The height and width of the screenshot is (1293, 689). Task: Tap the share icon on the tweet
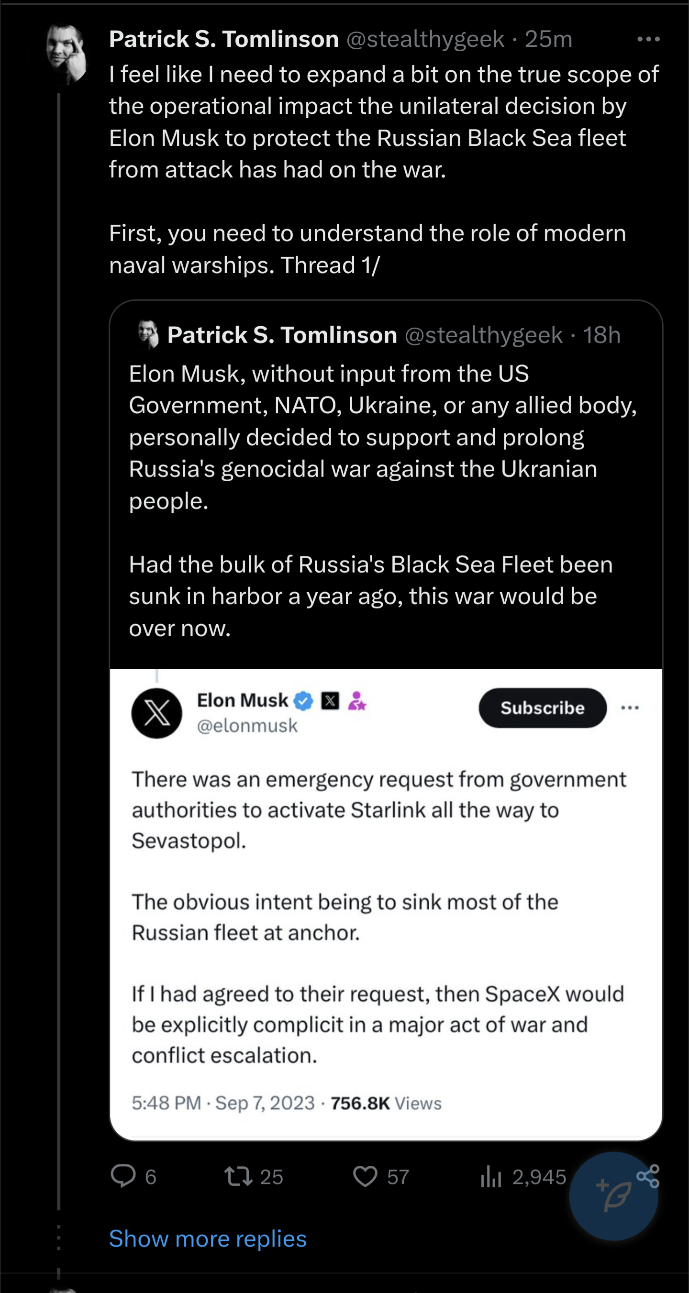click(648, 1176)
